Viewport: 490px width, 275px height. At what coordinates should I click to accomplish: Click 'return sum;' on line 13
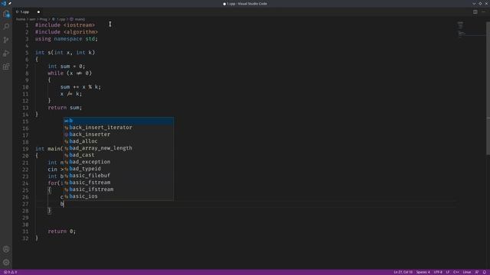[x=64, y=107]
